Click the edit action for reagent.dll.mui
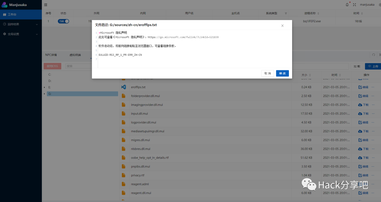 [363, 193]
